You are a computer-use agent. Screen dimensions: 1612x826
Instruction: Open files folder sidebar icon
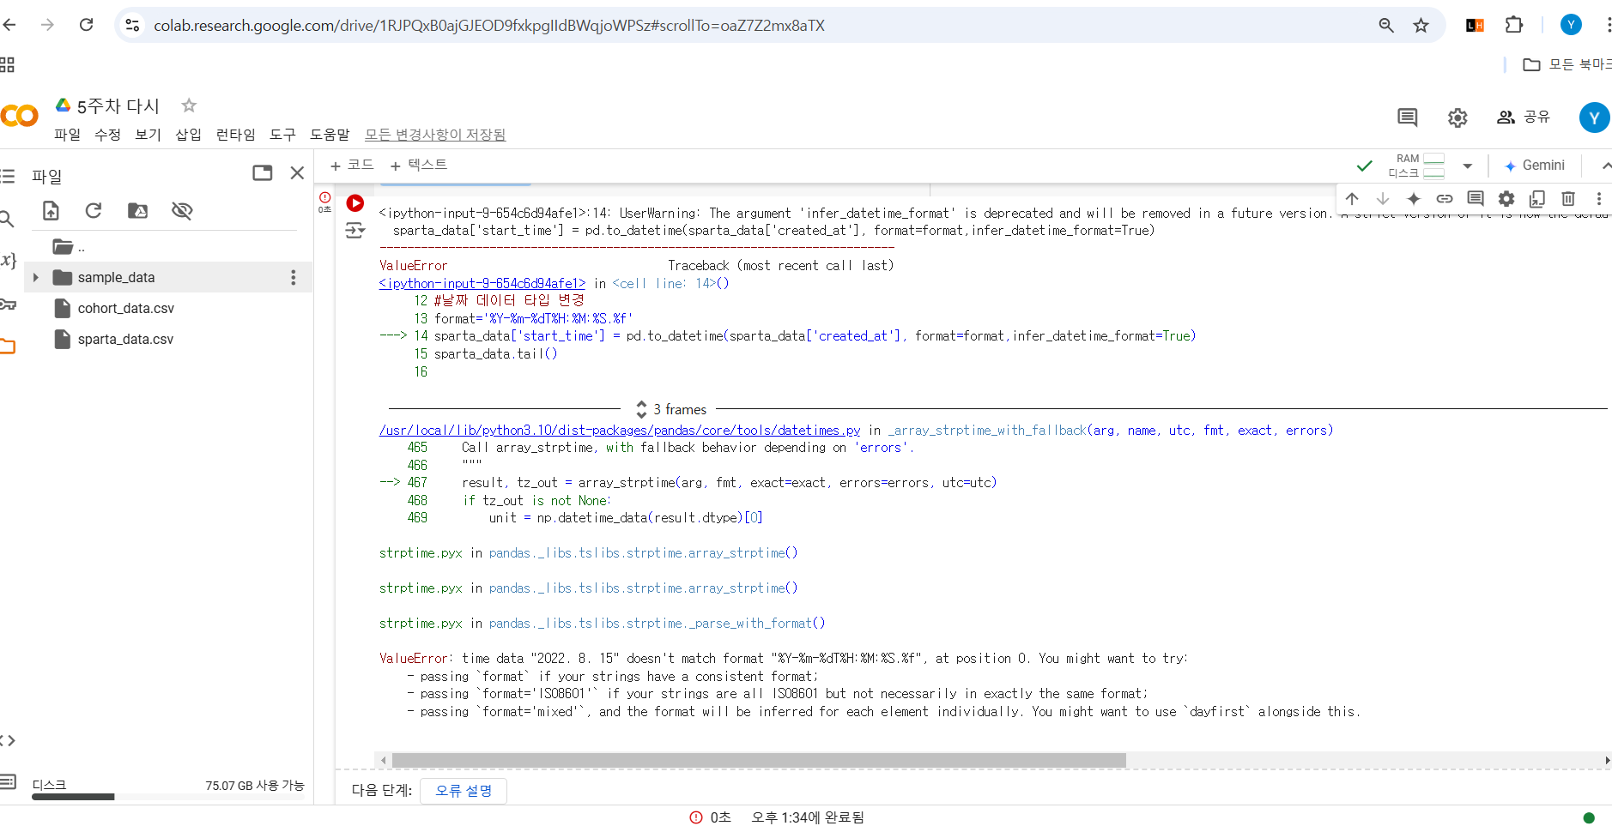tap(8, 347)
